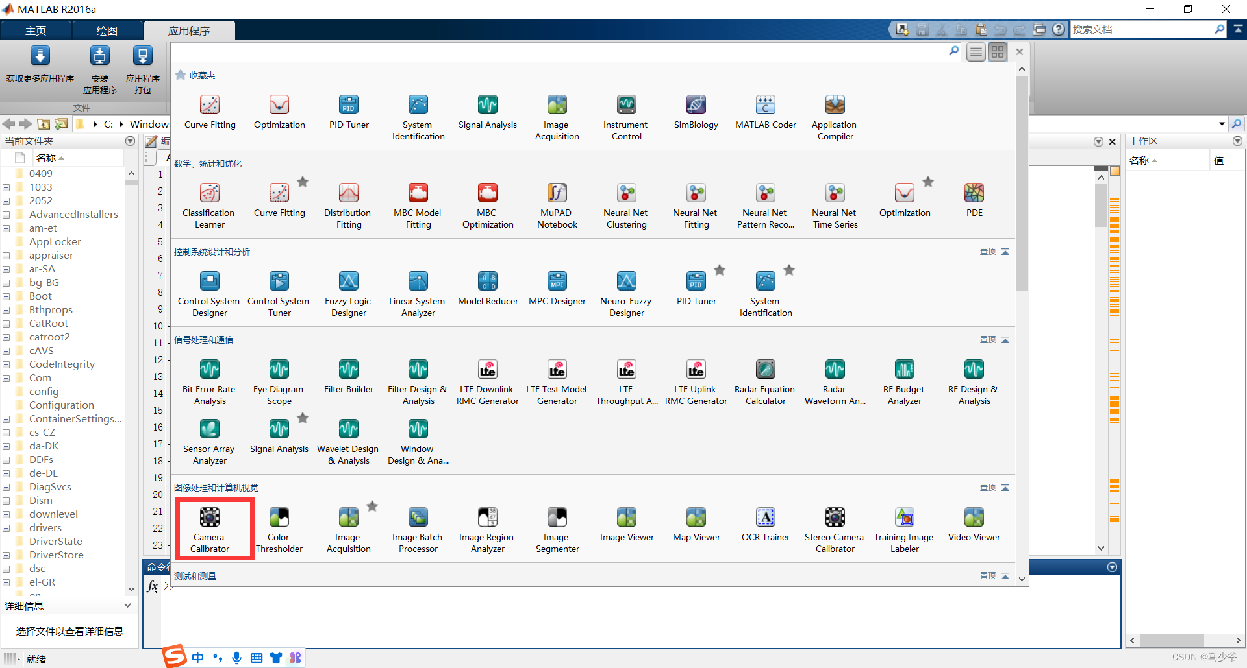Open Fuzzy Logic Designer
The height and width of the screenshot is (668, 1247).
[x=348, y=294]
